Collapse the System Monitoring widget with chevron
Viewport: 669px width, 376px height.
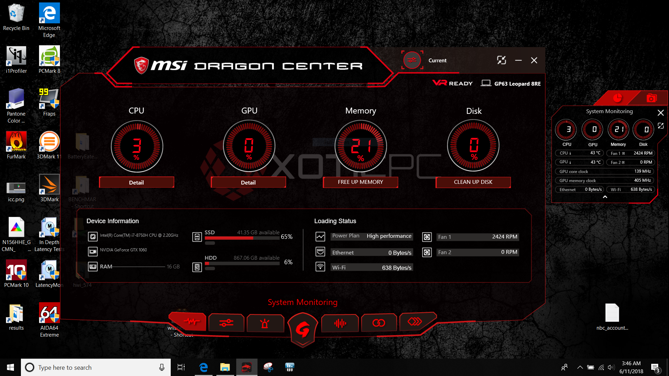point(605,197)
